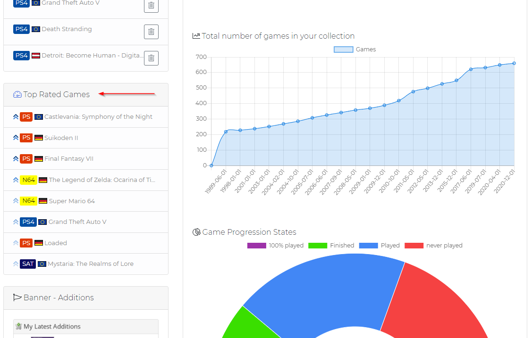The image size is (532, 338).
Task: Click the Banner - Additions heading text
Action: click(59, 297)
